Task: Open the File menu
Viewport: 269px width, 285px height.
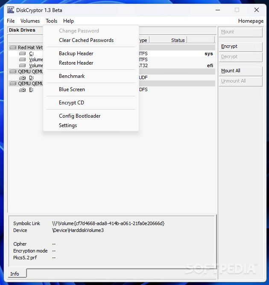Action: tap(11, 21)
